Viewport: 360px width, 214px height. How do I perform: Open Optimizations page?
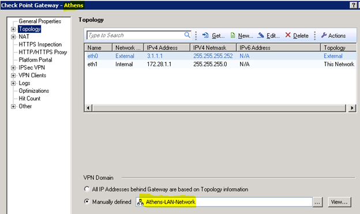(x=33, y=91)
